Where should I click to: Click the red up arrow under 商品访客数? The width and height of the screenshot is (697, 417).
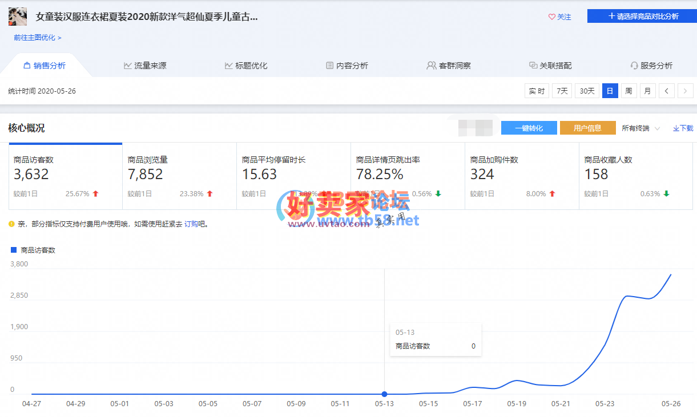pyautogui.click(x=95, y=194)
